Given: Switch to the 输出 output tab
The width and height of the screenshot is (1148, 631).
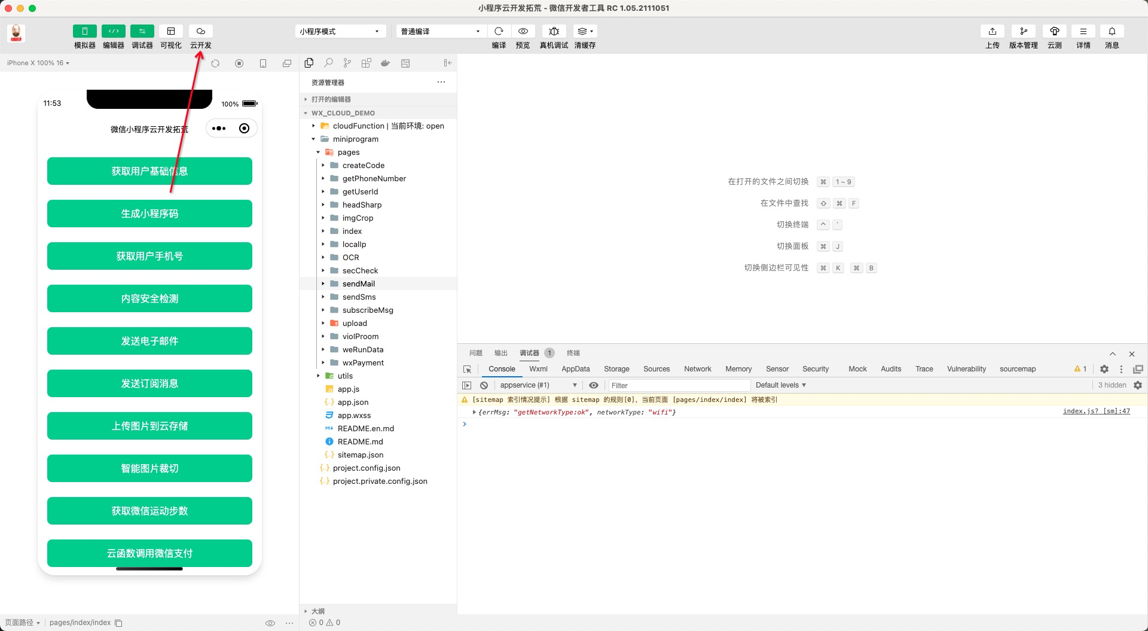Looking at the screenshot, I should 501,353.
